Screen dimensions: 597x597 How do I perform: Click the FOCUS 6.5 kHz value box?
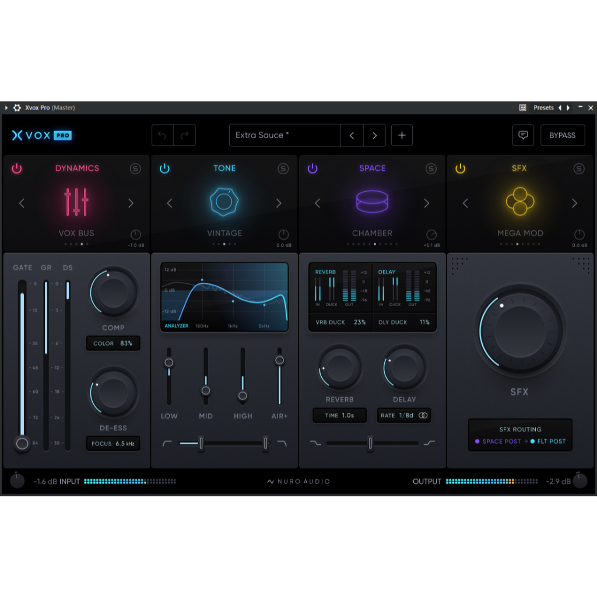point(113,444)
